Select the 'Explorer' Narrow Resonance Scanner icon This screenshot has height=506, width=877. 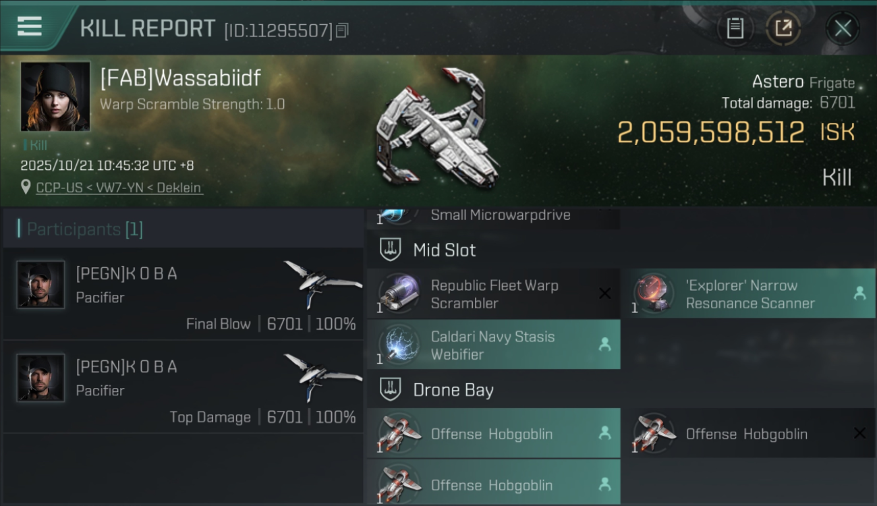pyautogui.click(x=654, y=293)
